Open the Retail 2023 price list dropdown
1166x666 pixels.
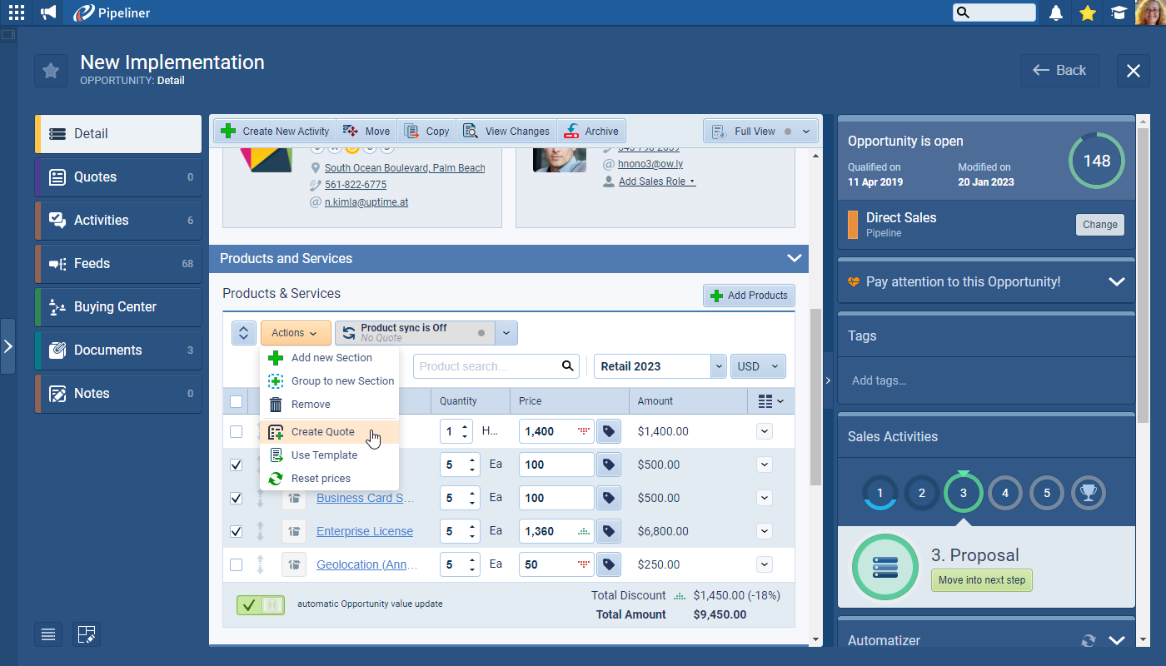718,366
